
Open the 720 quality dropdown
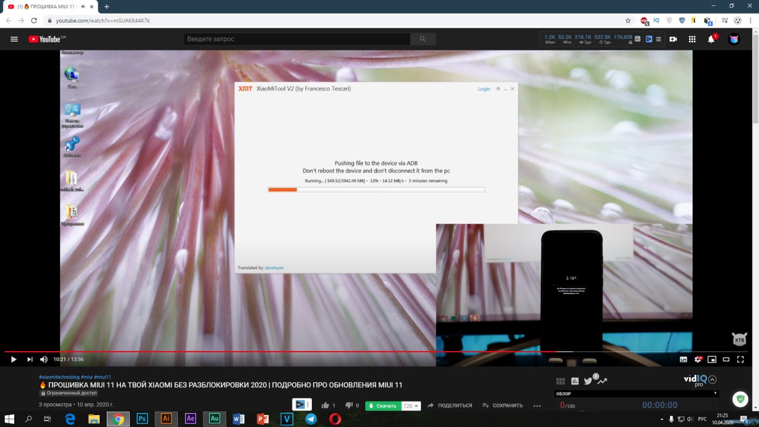click(412, 406)
